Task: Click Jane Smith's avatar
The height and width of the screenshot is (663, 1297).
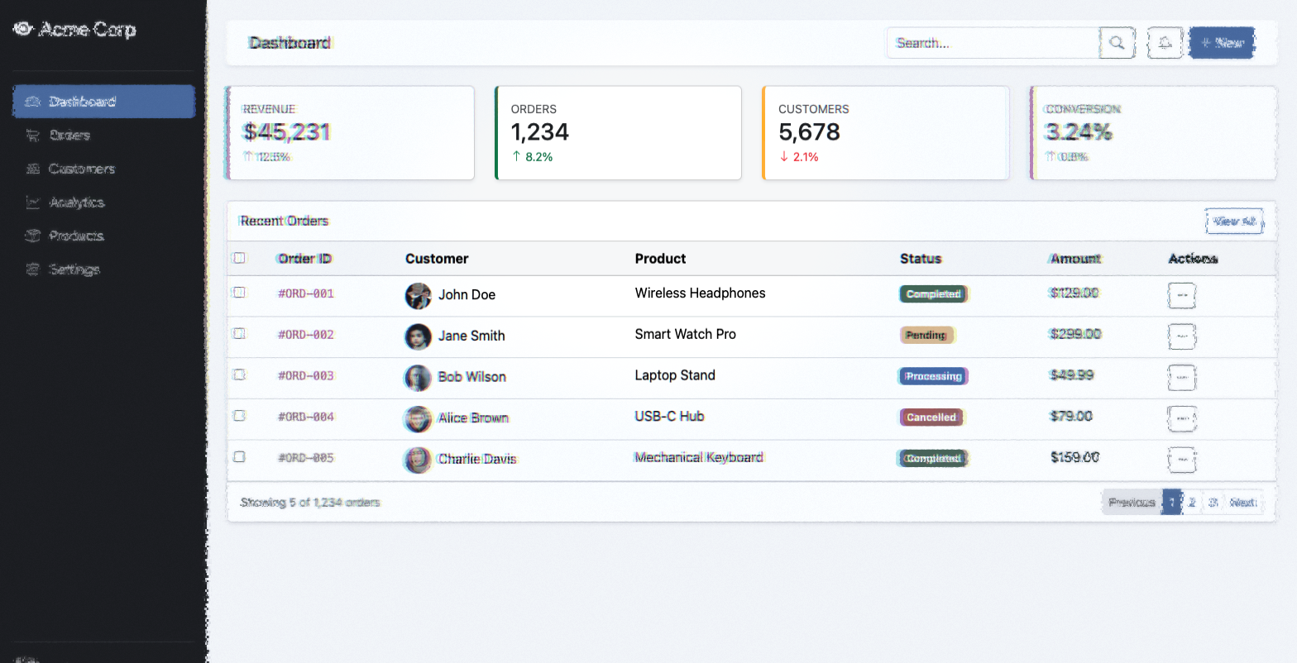Action: [x=419, y=336]
